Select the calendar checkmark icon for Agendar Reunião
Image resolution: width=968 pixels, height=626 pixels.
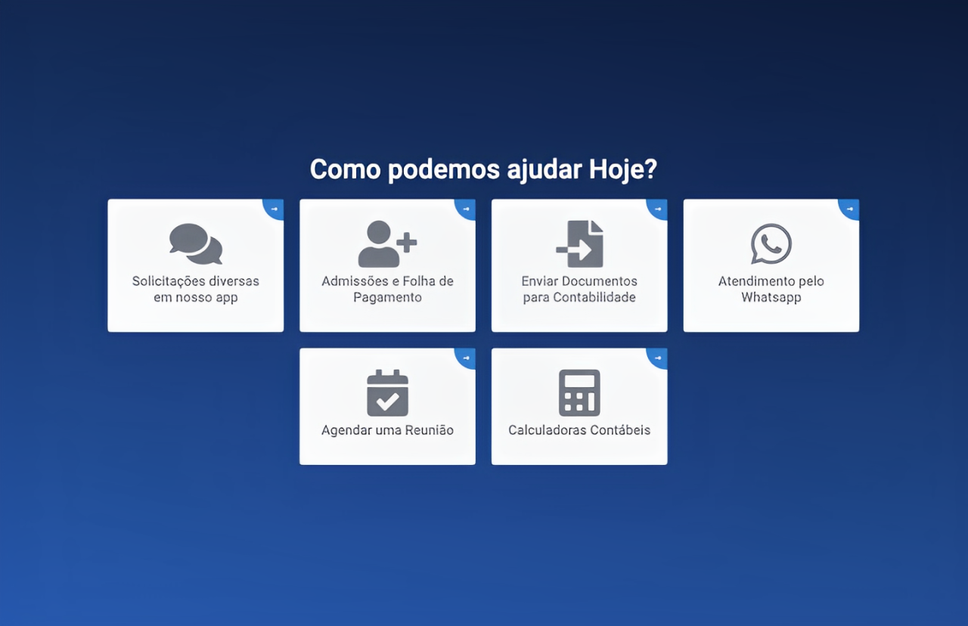coord(386,392)
